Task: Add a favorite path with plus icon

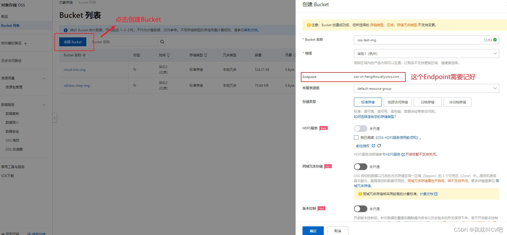Action: pyautogui.click(x=25, y=43)
